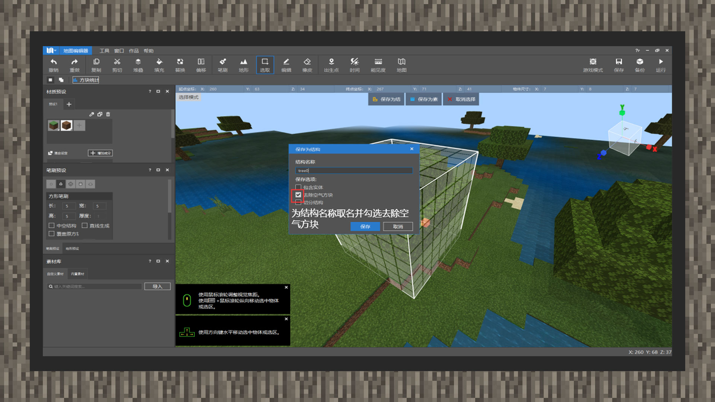715x402 pixels.
Task: Select the Terrain (地形) tool
Action: click(244, 65)
